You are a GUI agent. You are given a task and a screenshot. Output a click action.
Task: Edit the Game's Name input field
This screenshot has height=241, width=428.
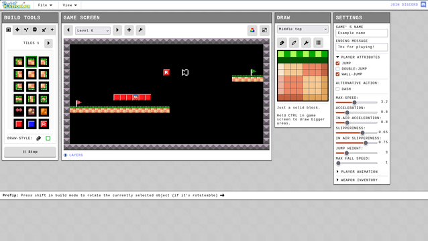[362, 33]
